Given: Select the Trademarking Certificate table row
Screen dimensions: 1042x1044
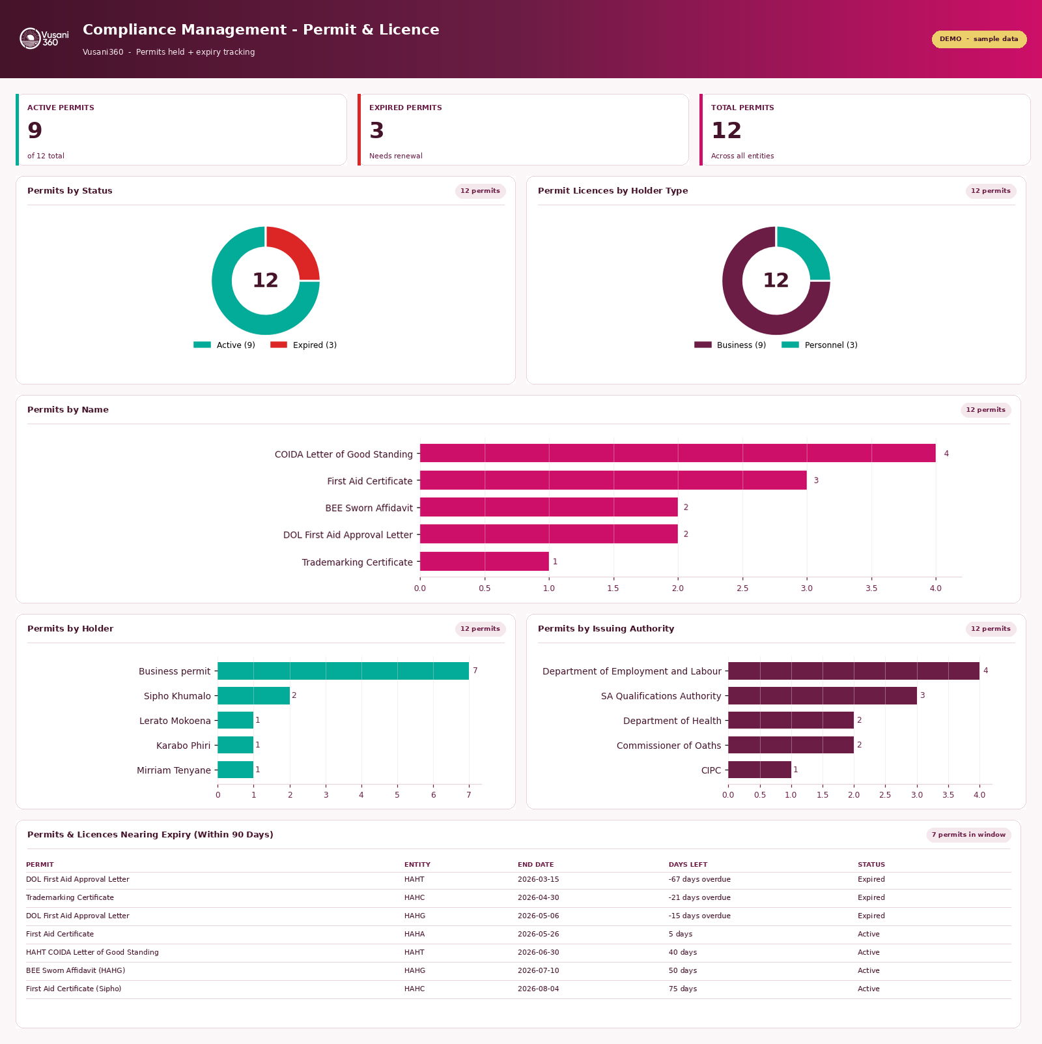Looking at the screenshot, I should coord(518,898).
